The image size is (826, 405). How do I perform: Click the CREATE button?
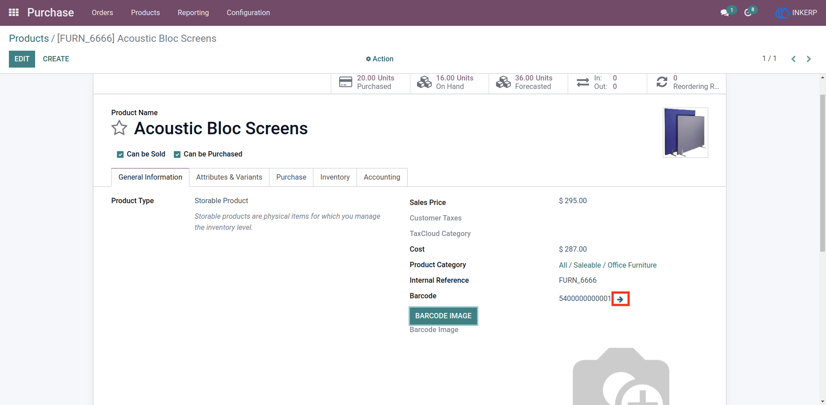56,59
